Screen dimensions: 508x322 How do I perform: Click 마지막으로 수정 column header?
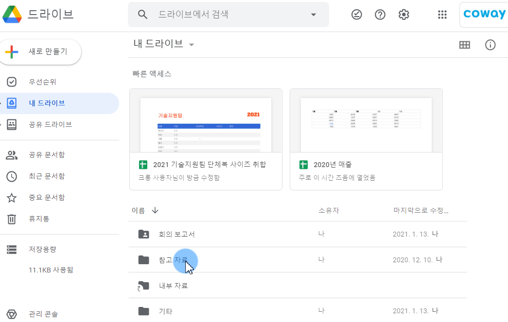pos(420,210)
